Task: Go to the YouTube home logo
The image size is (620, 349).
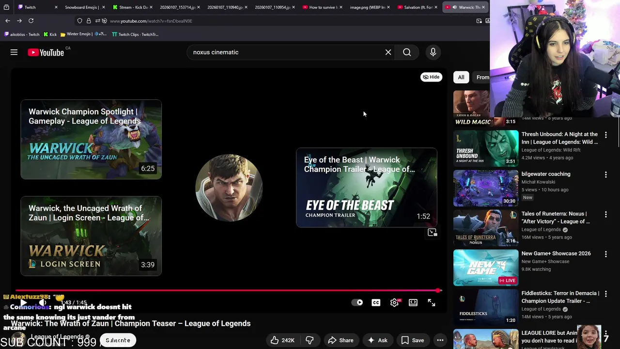Action: (x=46, y=52)
